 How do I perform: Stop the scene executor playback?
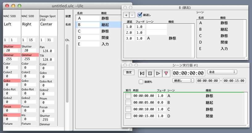tap(150, 73)
